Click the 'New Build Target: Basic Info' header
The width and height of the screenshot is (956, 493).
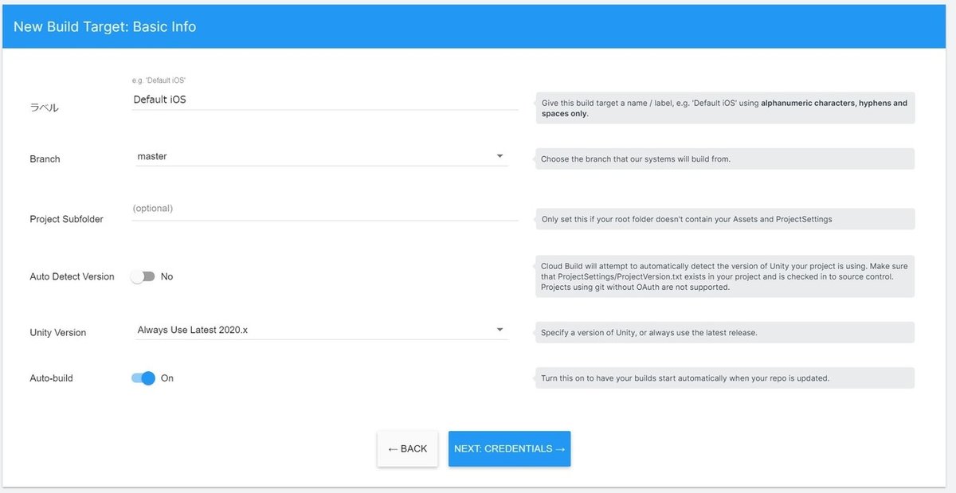tap(104, 26)
